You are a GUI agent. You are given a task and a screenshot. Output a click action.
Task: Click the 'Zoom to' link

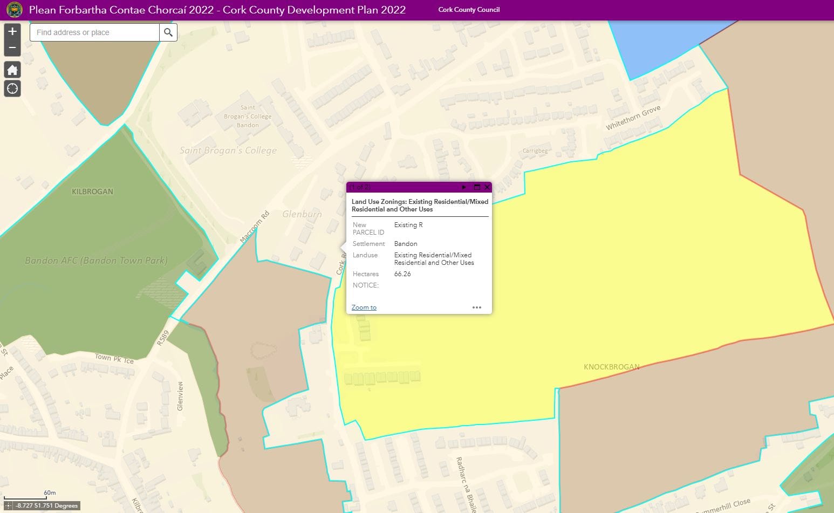point(364,307)
